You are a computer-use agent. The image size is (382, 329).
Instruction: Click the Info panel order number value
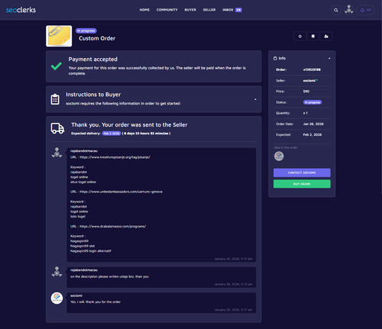[x=312, y=69]
